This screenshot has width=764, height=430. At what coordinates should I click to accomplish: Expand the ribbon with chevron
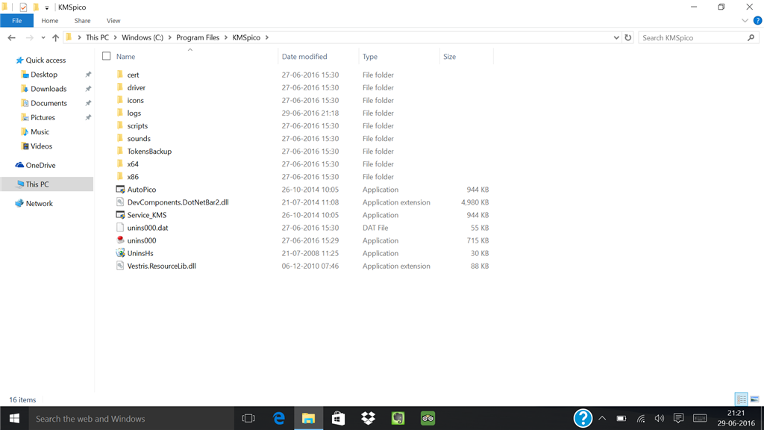[x=745, y=20]
